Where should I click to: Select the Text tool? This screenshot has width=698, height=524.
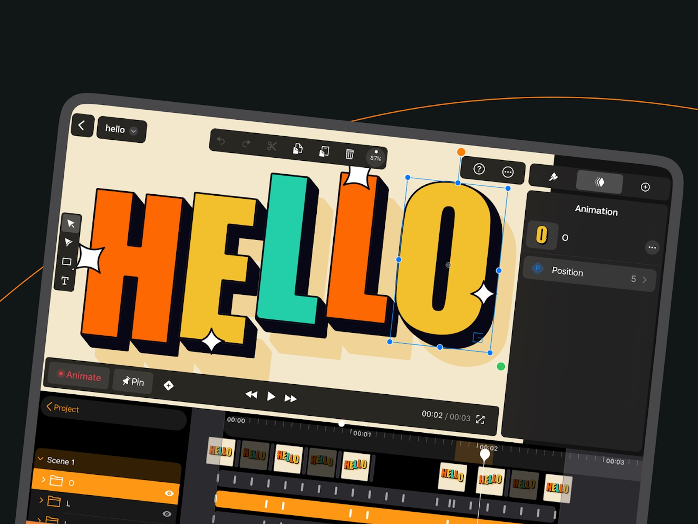[x=65, y=281]
